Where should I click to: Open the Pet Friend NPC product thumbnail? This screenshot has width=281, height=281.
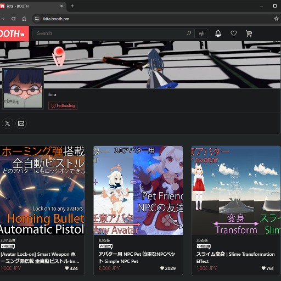tap(138, 190)
